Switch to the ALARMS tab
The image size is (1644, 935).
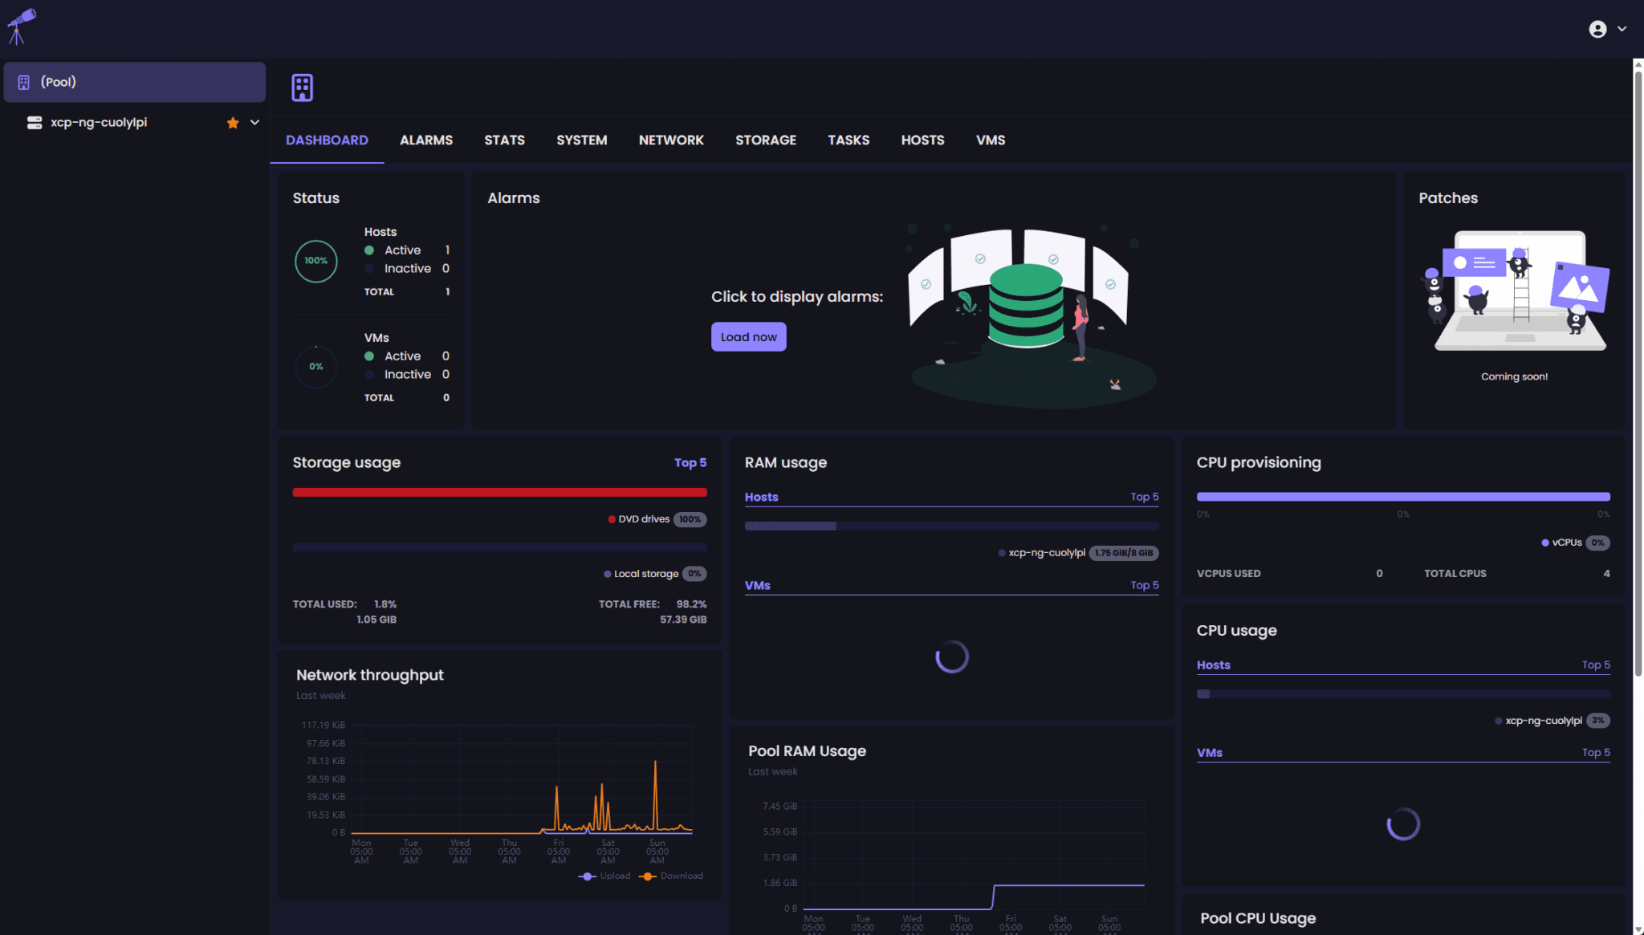pyautogui.click(x=426, y=140)
